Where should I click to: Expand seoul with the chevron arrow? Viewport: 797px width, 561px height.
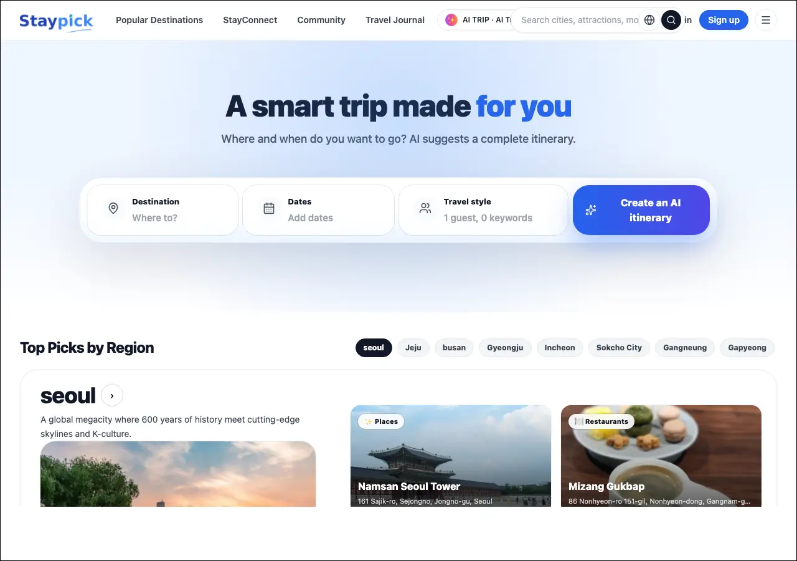112,395
